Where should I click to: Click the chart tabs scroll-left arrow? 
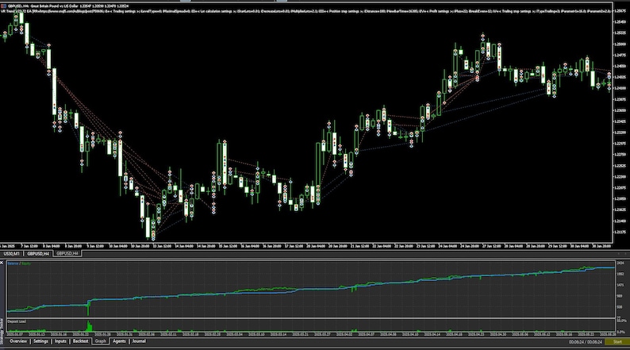[x=619, y=253]
